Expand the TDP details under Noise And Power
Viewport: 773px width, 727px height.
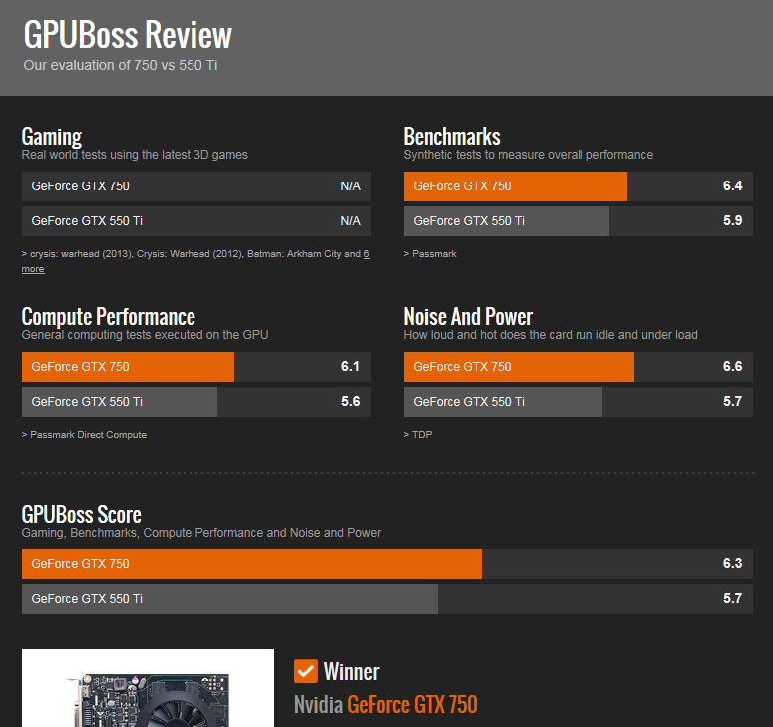click(x=422, y=435)
